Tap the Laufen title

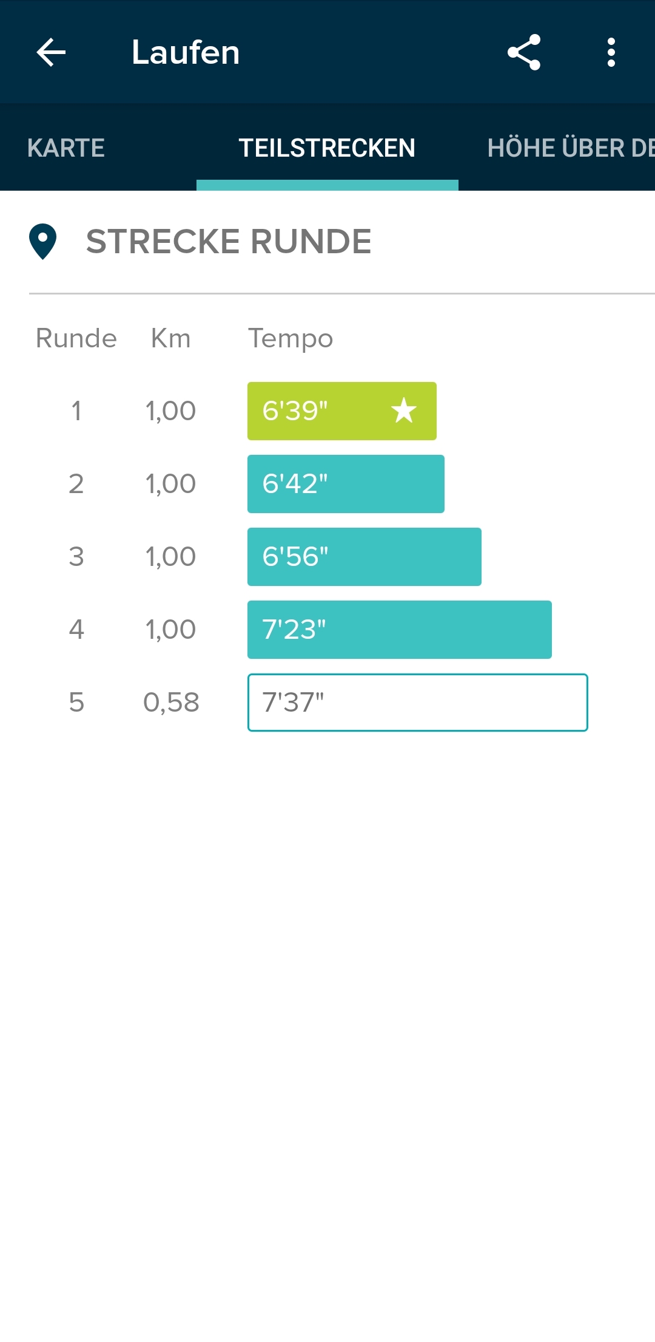tap(186, 52)
